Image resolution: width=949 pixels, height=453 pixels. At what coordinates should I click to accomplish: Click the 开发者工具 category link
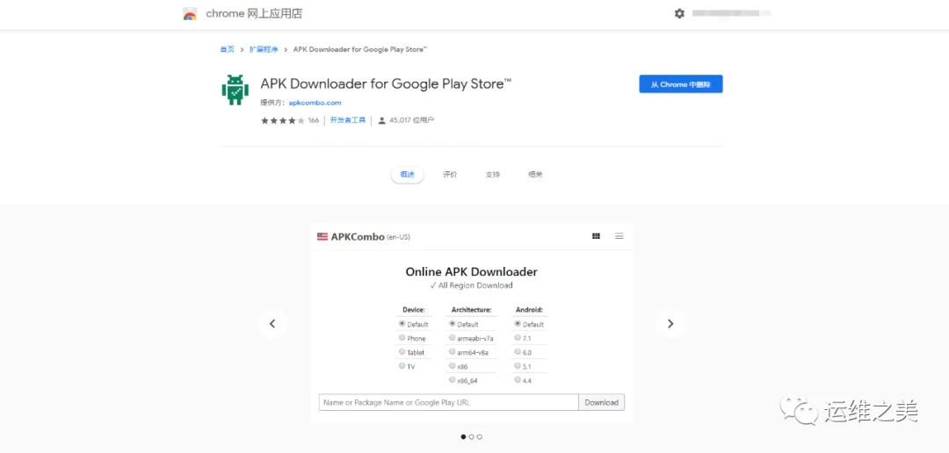click(347, 120)
